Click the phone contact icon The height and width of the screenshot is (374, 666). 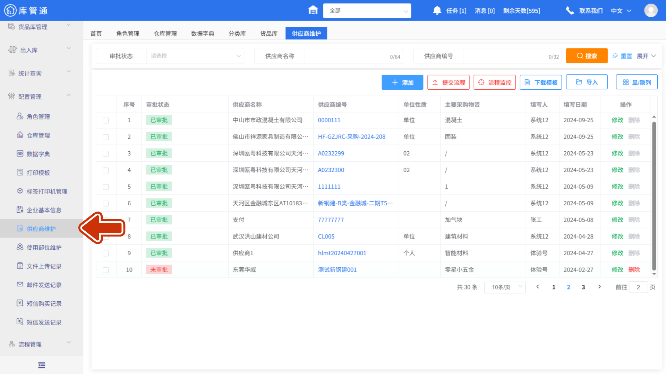pos(570,10)
